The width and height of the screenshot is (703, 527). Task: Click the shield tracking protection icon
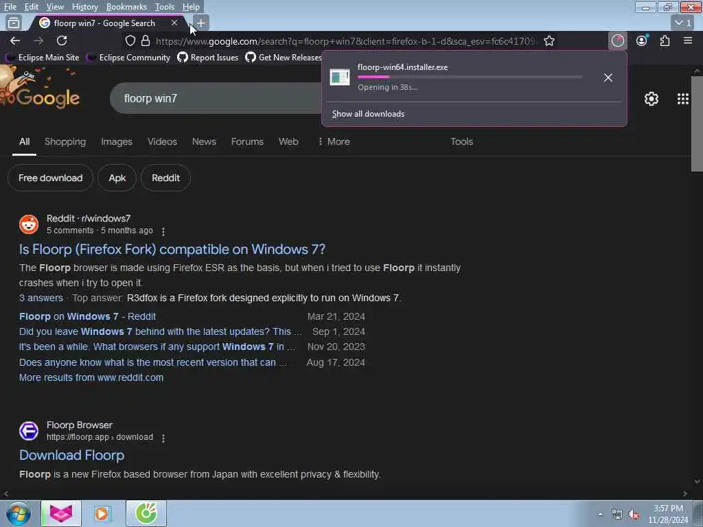click(x=130, y=40)
